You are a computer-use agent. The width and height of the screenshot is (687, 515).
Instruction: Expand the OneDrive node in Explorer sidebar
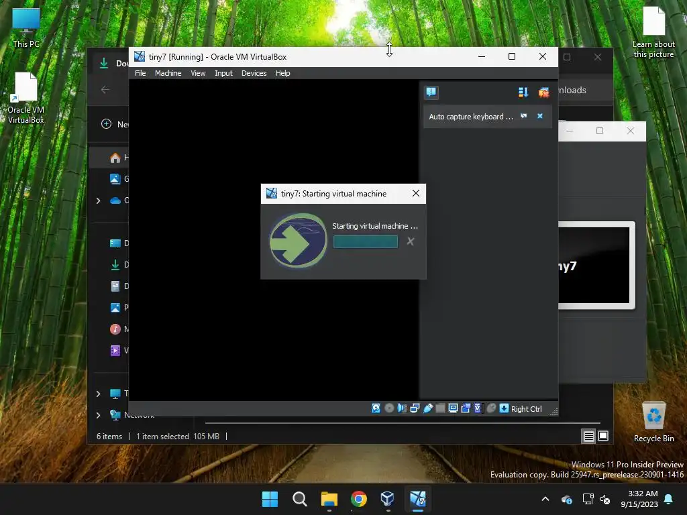click(98, 201)
